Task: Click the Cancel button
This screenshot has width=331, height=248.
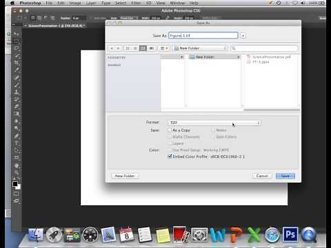Action: pyautogui.click(x=262, y=176)
